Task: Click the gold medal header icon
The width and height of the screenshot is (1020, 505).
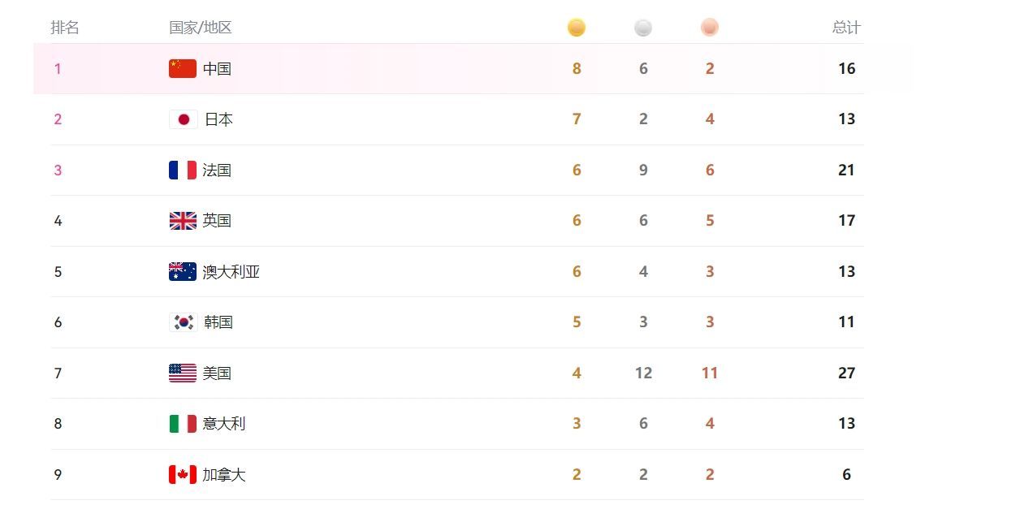Action: [577, 28]
